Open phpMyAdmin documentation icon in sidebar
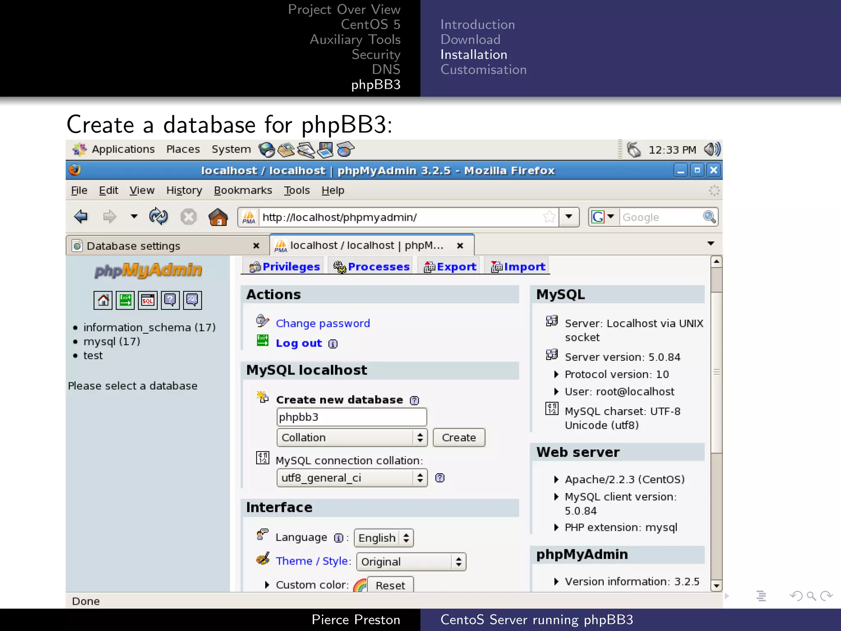 click(170, 300)
